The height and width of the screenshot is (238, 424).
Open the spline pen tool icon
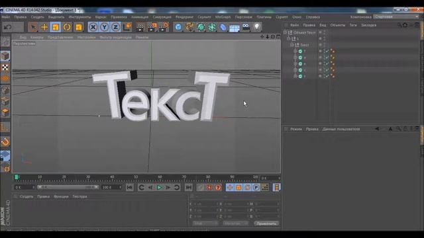tap(189, 27)
